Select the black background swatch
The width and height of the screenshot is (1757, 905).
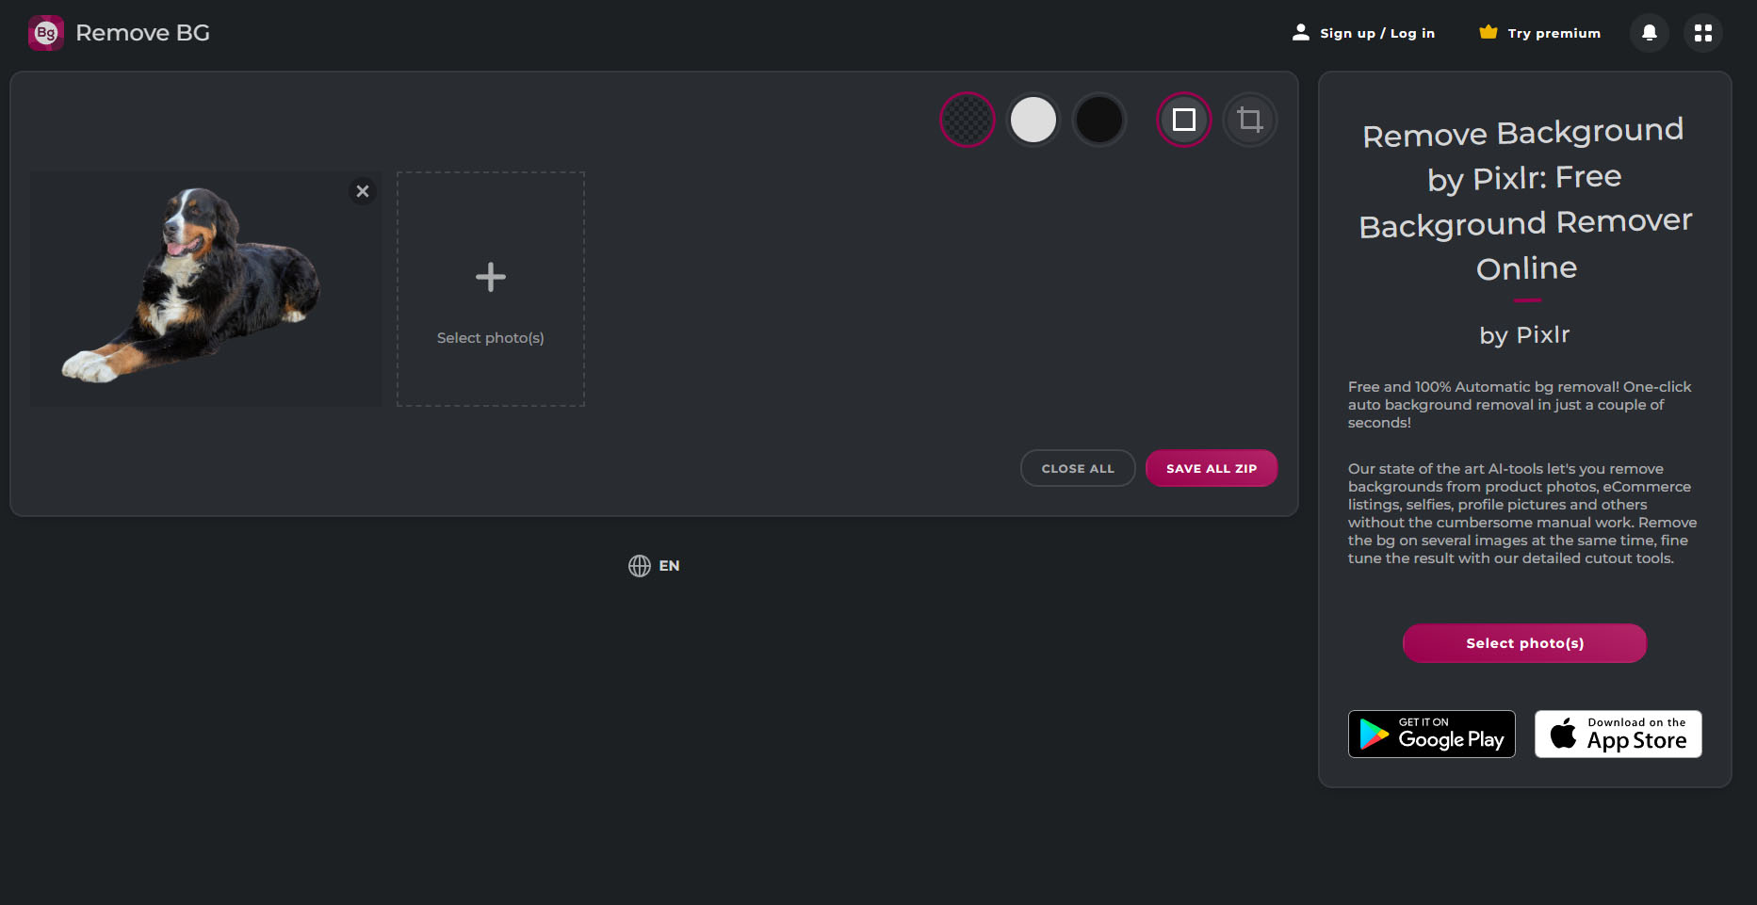[1099, 120]
